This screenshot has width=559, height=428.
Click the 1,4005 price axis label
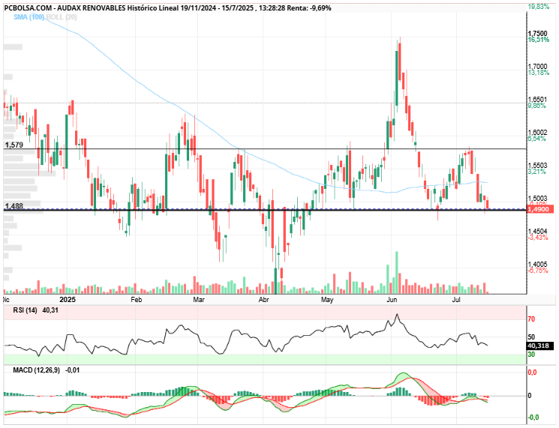[x=537, y=265]
